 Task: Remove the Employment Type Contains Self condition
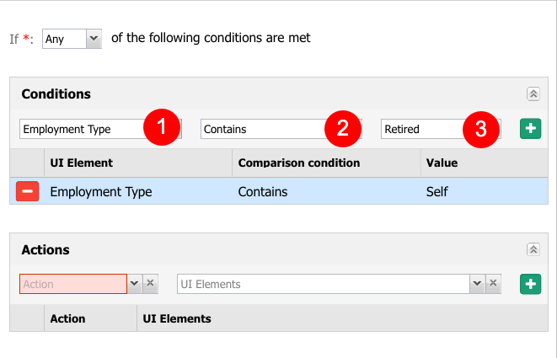[27, 191]
